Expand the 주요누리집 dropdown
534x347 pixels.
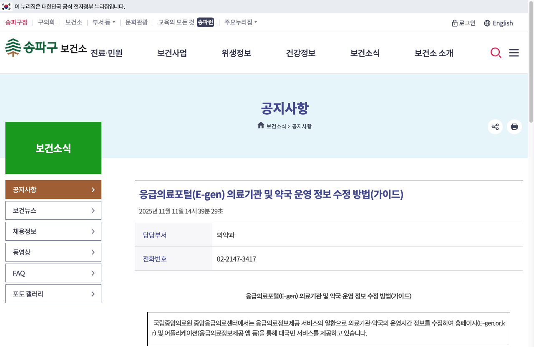[x=241, y=22]
